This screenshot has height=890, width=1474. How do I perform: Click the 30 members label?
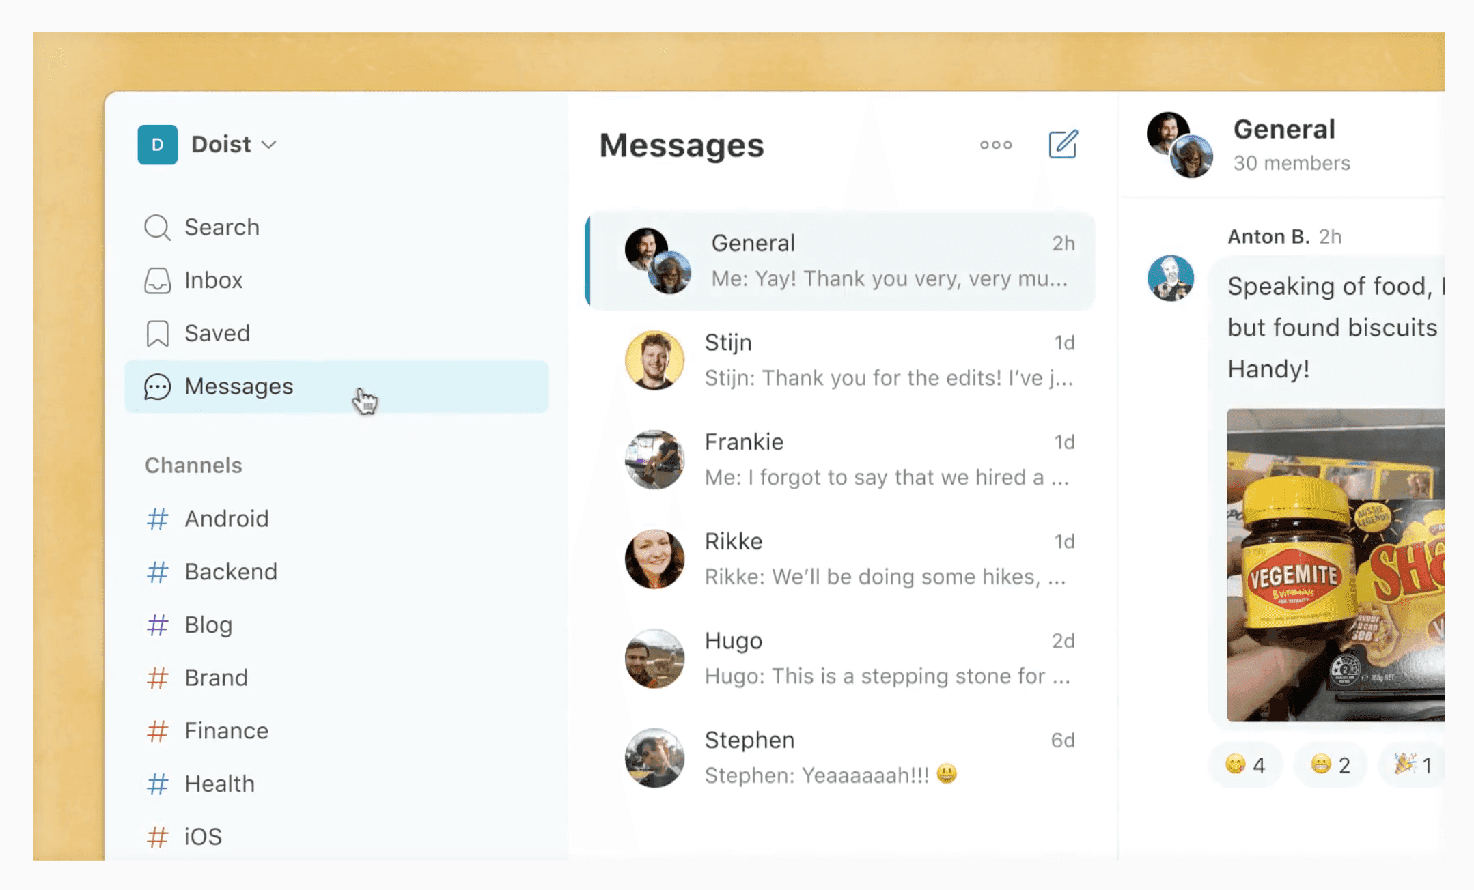[x=1292, y=164]
